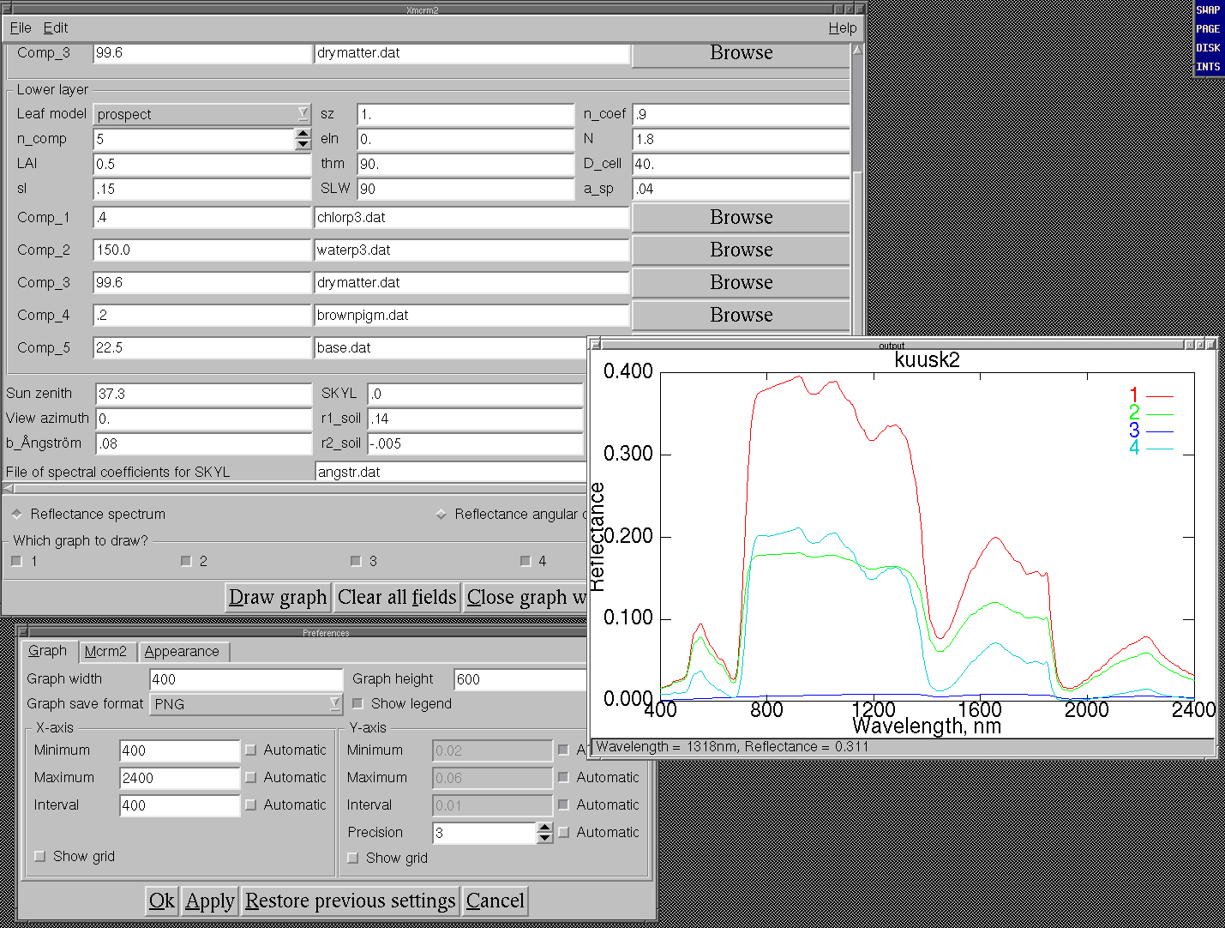Image resolution: width=1225 pixels, height=928 pixels.
Task: Open the File menu
Action: coord(21,27)
